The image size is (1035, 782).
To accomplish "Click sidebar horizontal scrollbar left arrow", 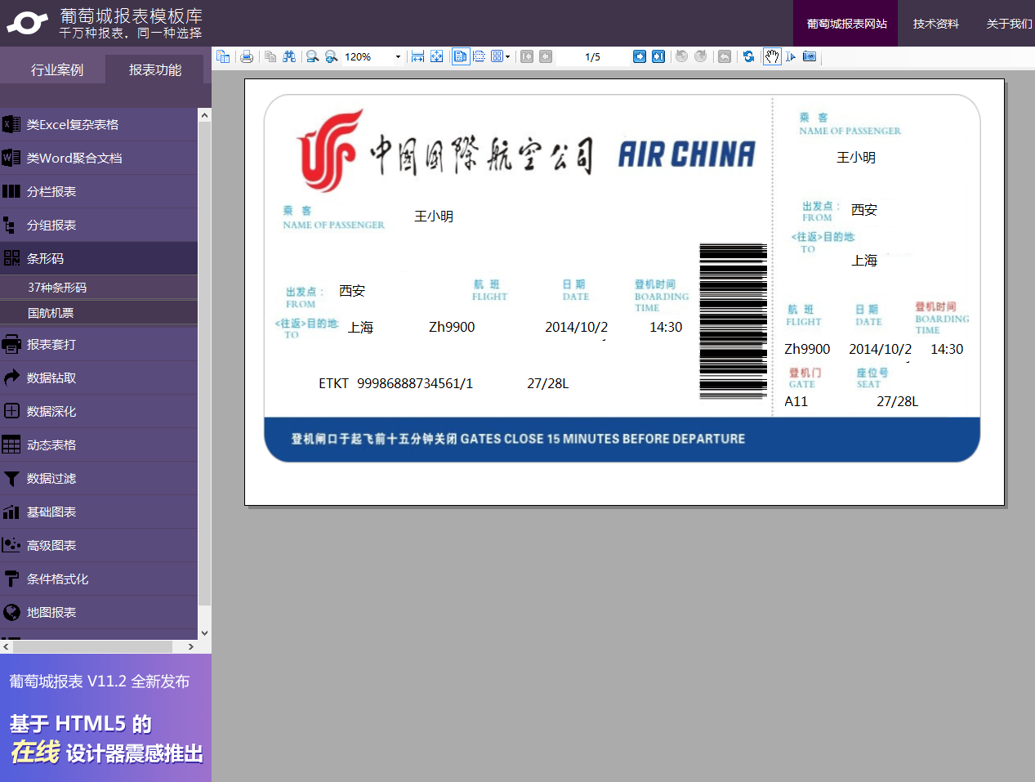I will [7, 646].
